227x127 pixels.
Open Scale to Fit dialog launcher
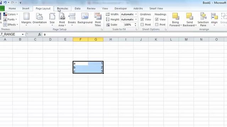[x=136, y=30]
